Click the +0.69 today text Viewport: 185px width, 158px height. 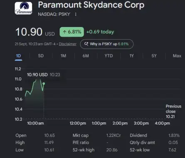coord(100,32)
